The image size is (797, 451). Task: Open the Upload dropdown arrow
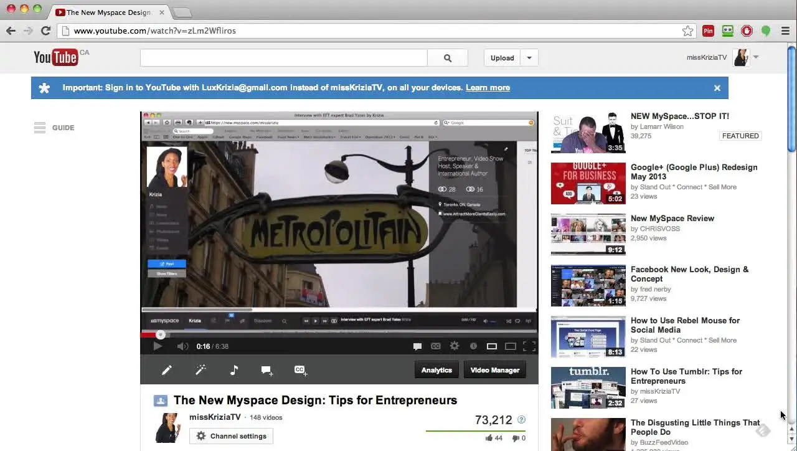click(x=529, y=58)
